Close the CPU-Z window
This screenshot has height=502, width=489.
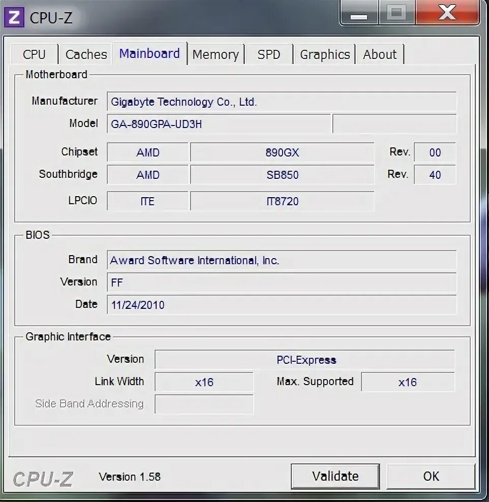click(x=447, y=13)
